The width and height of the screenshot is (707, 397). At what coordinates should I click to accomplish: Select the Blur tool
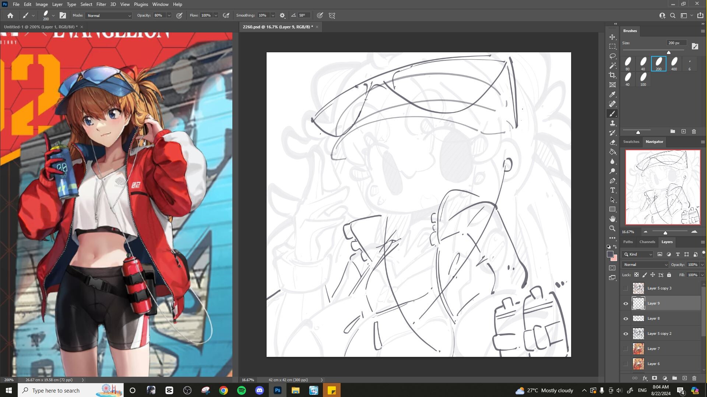[x=612, y=161]
